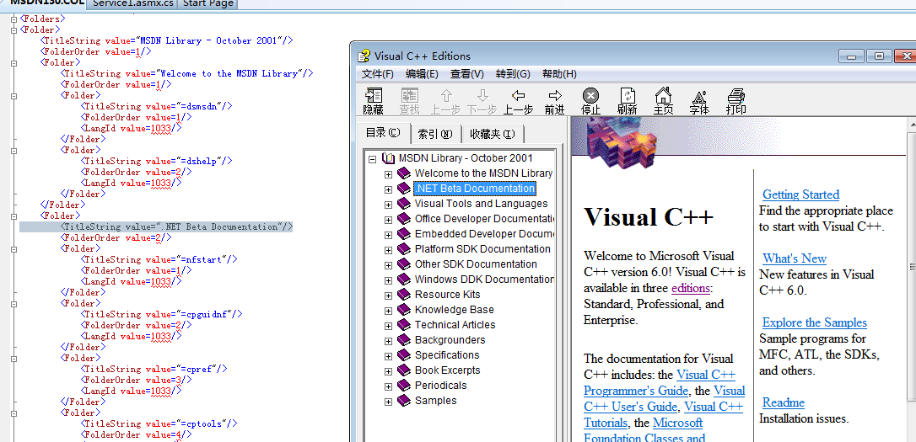Select .NET Beta Documentation tree item
The width and height of the screenshot is (916, 442).
tap(474, 189)
